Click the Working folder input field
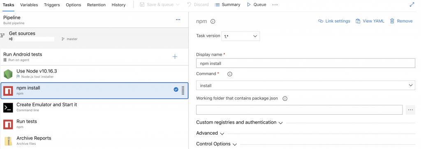The height and width of the screenshot is (149, 421). tap(299, 110)
